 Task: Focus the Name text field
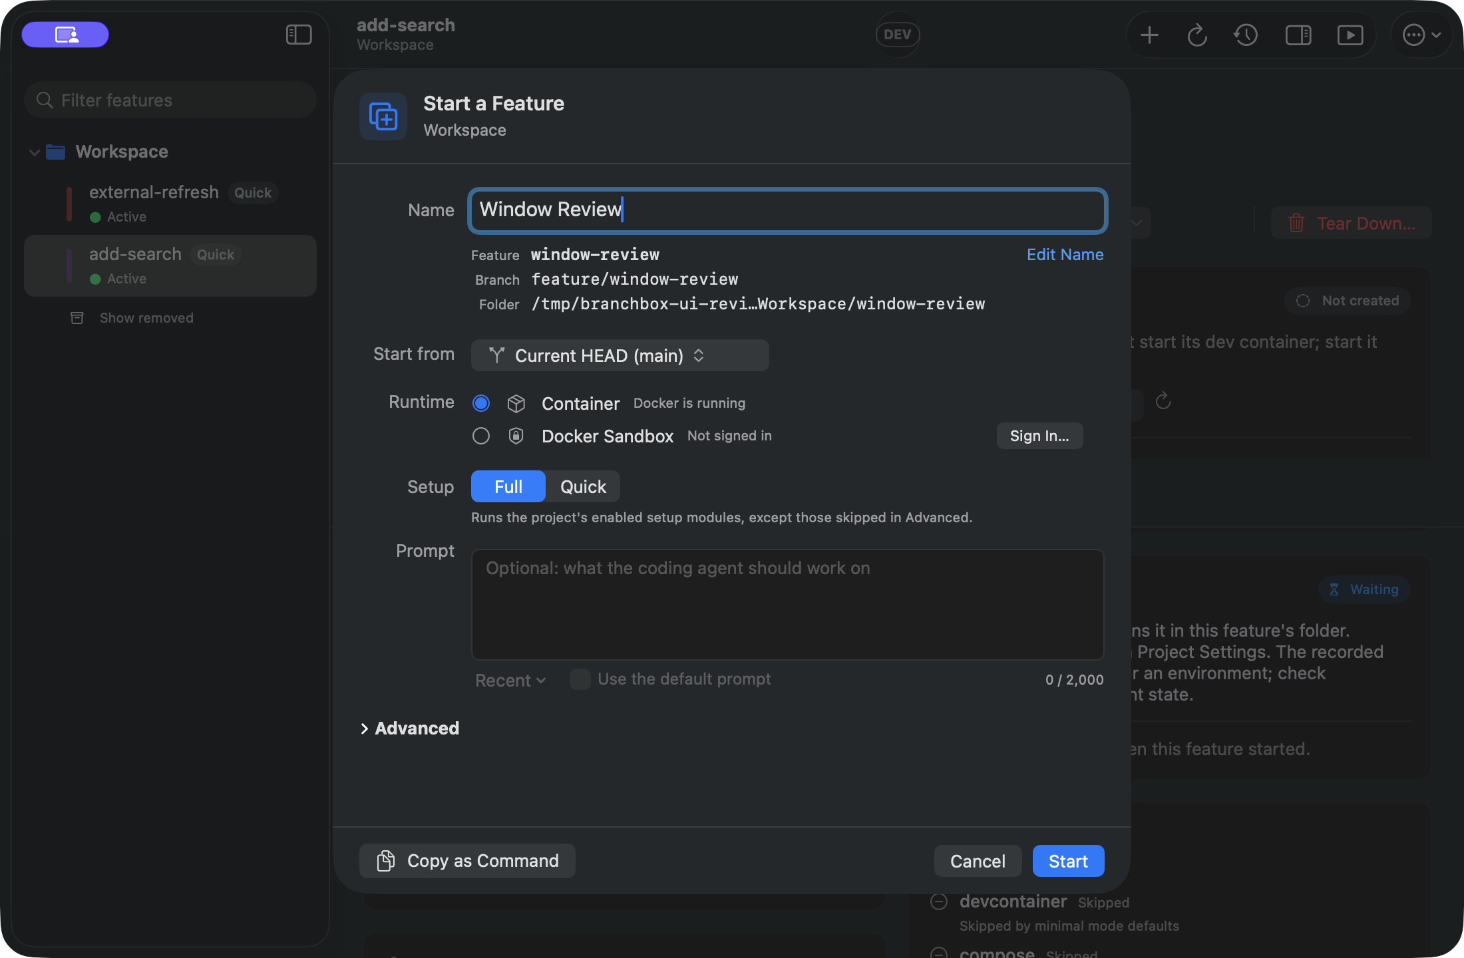788,210
